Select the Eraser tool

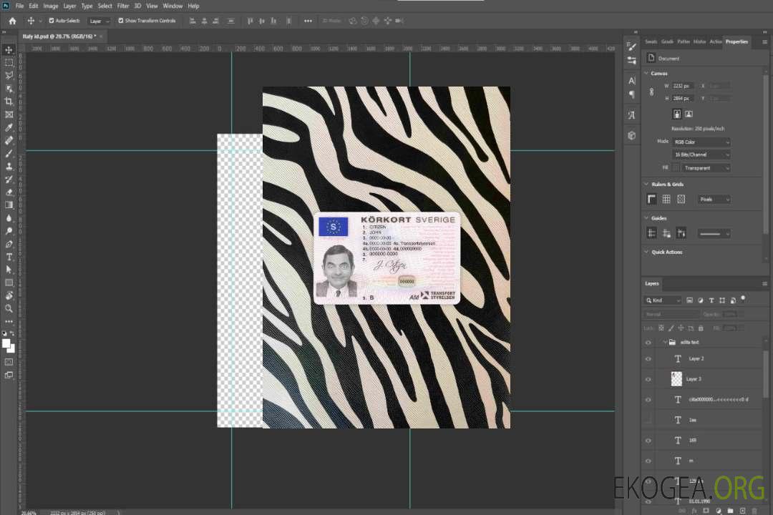click(x=9, y=192)
